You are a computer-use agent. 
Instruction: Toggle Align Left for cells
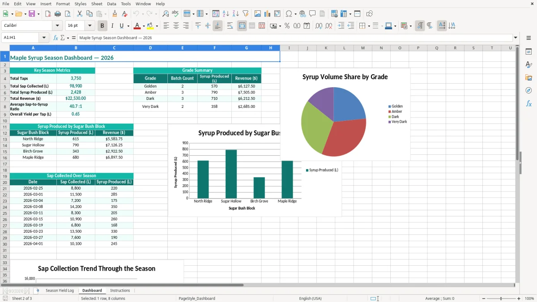[166, 26]
